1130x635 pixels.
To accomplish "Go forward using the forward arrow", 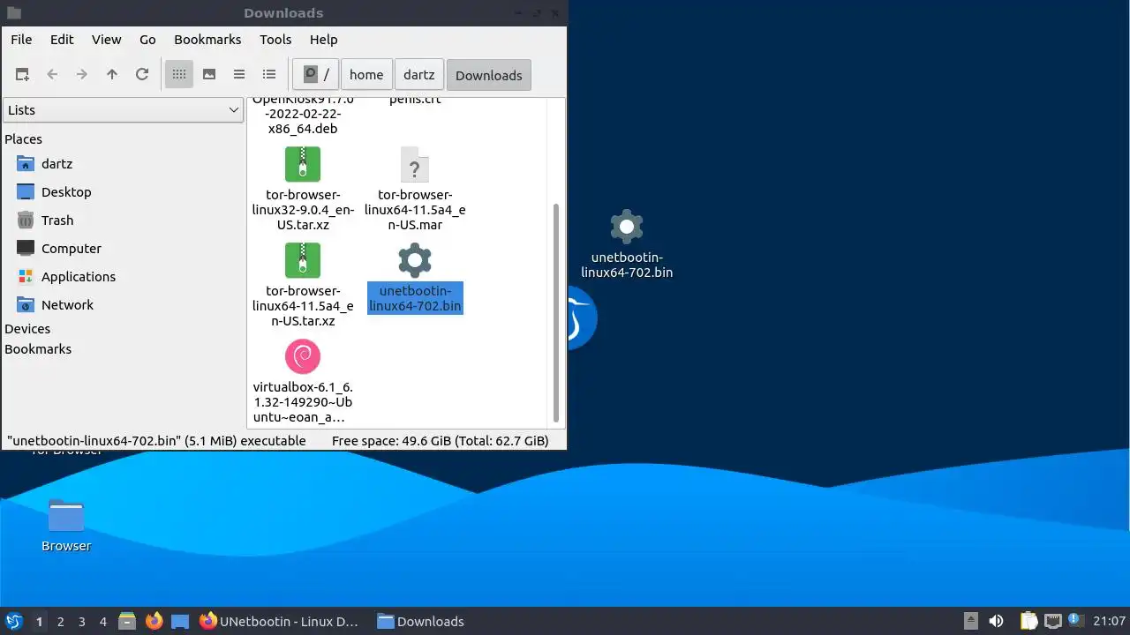I will pyautogui.click(x=82, y=75).
